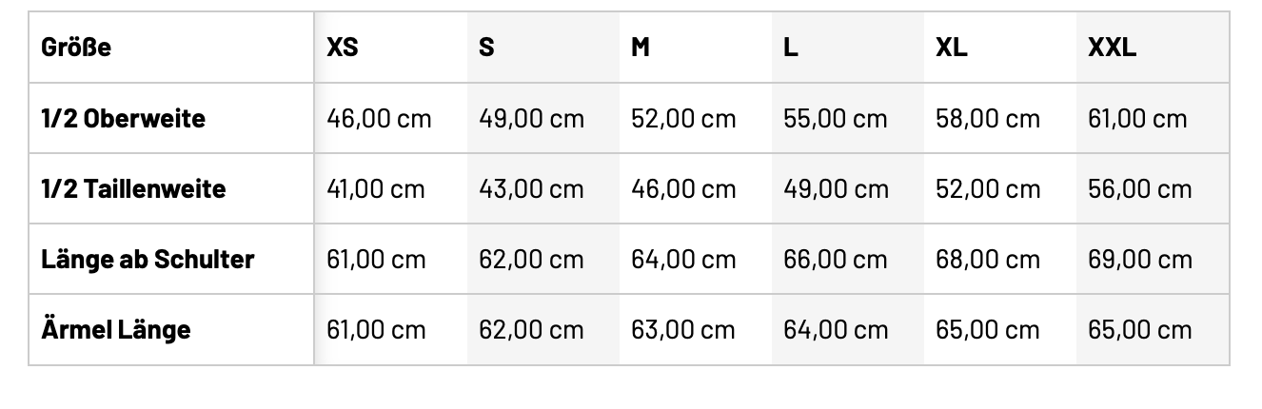Select the Ärmel Länge row label
The height and width of the screenshot is (409, 1262).
(x=116, y=330)
